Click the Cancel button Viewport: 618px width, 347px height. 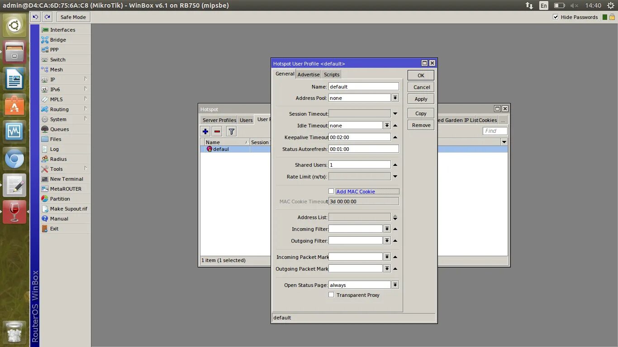[421, 87]
